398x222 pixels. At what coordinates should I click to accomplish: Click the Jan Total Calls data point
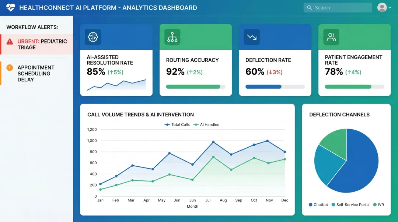[101, 184]
